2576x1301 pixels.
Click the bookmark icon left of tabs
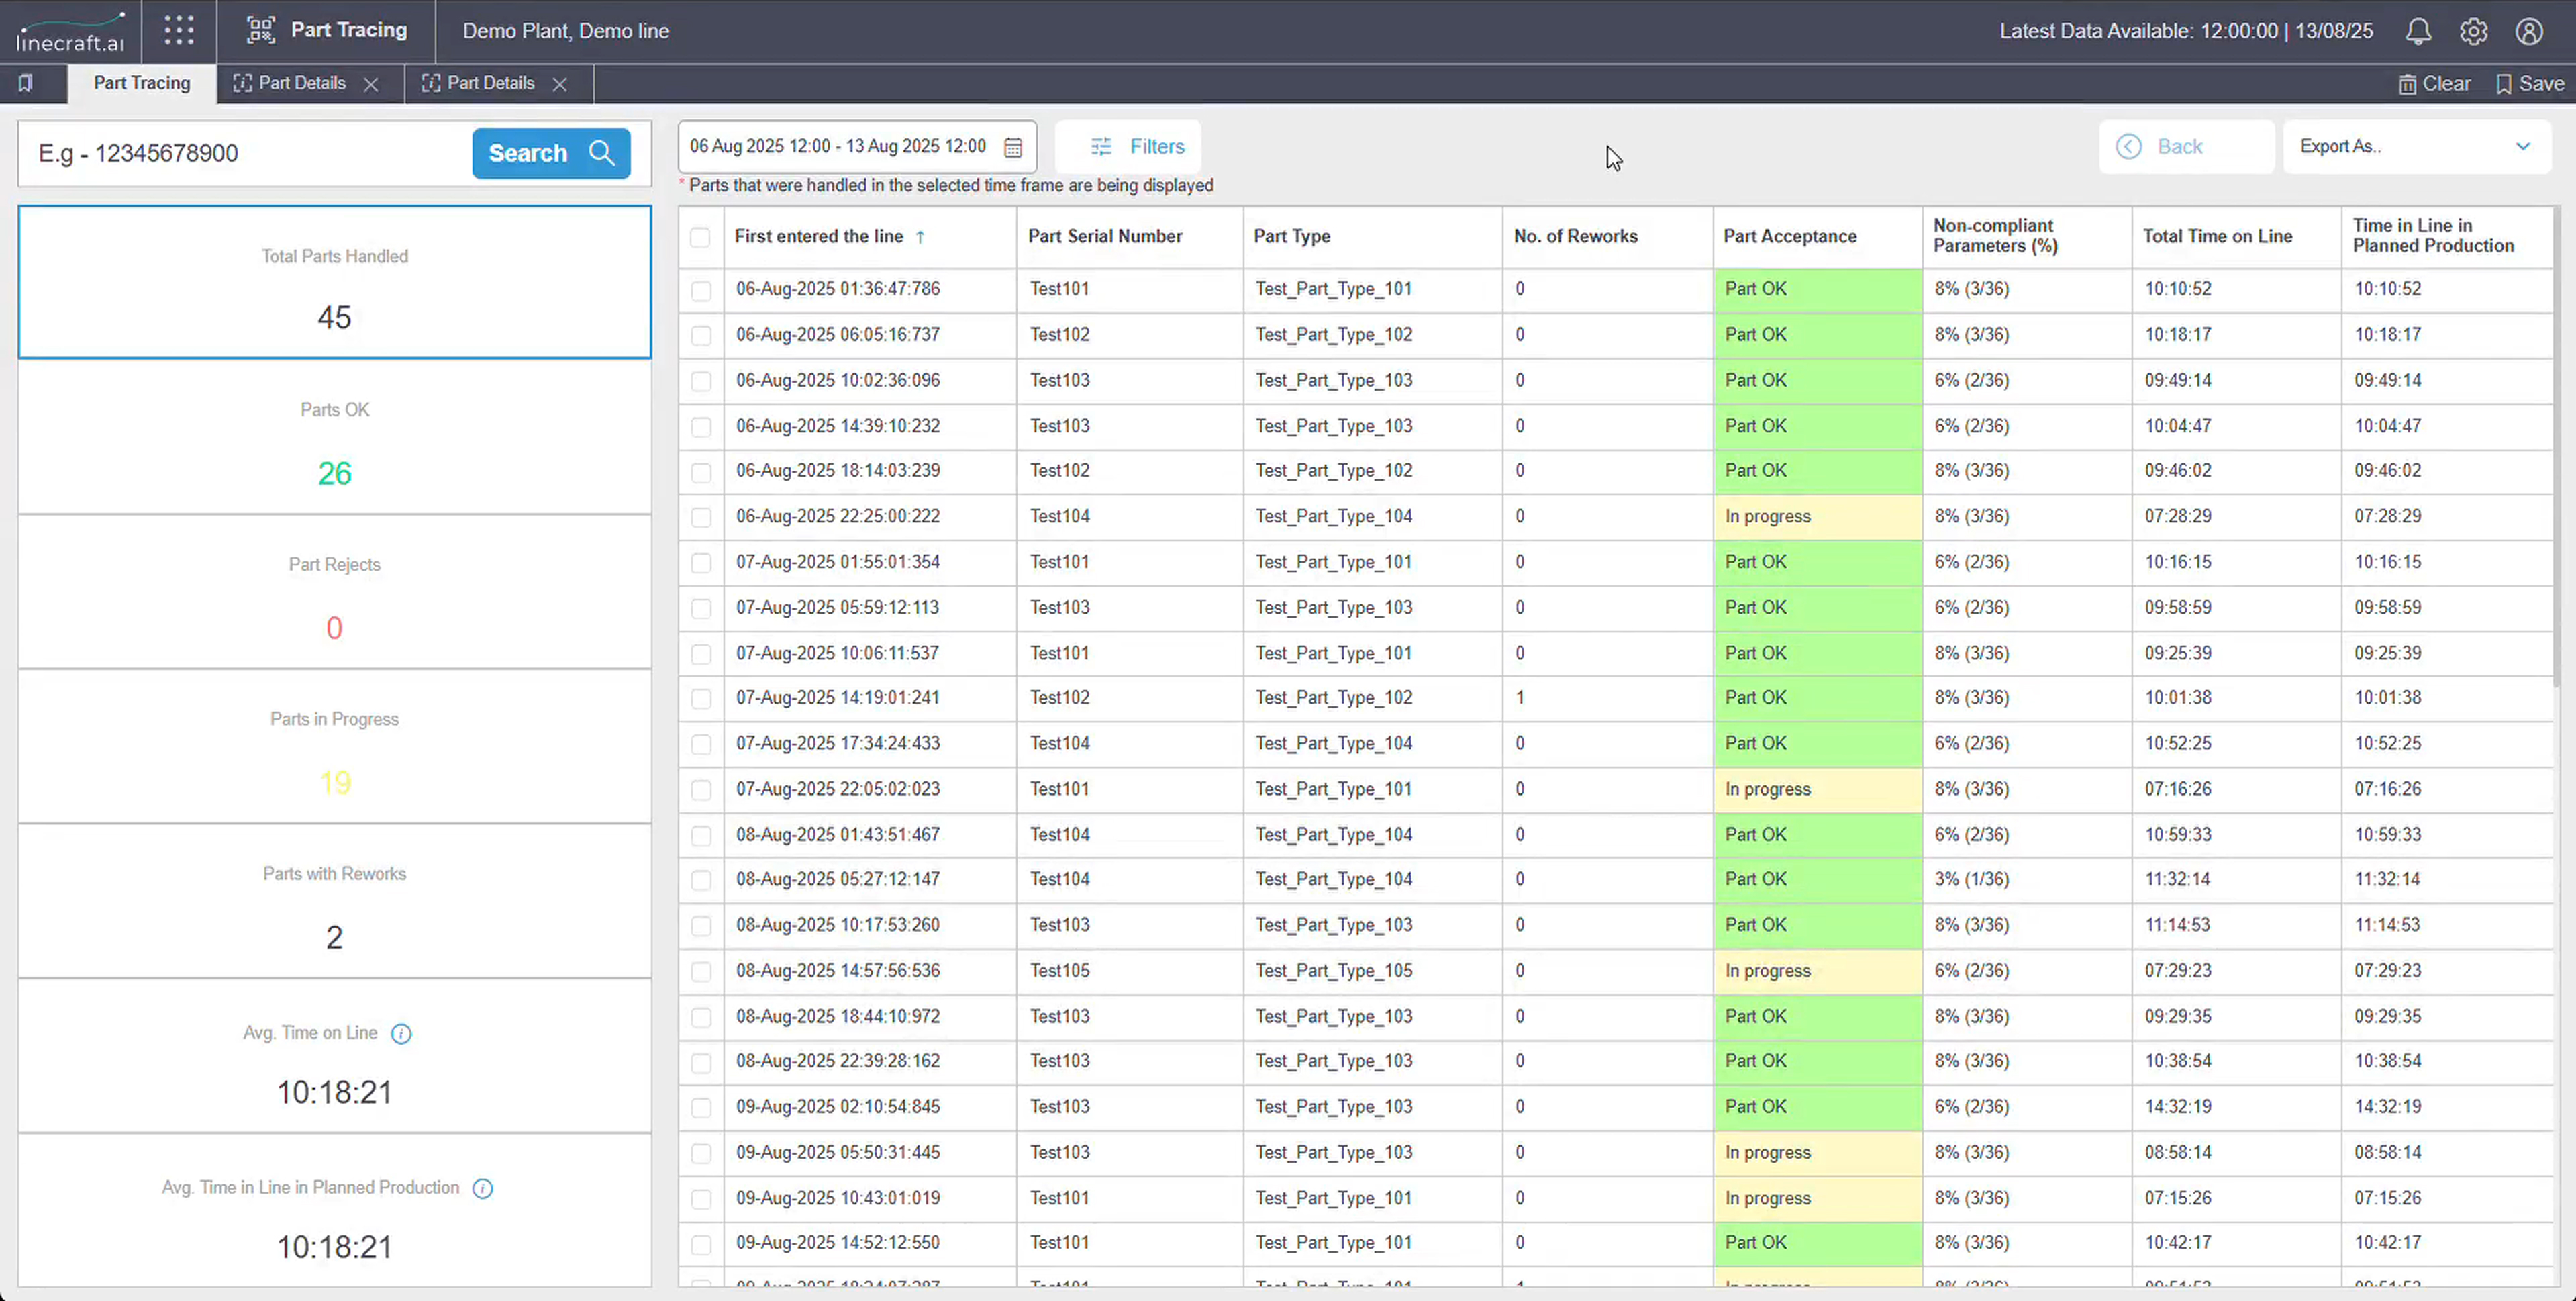click(26, 83)
